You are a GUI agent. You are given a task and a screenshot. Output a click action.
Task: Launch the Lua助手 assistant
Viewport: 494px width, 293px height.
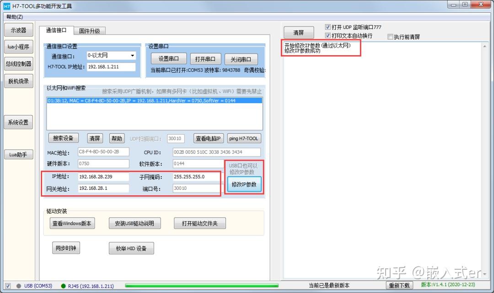[x=18, y=154]
